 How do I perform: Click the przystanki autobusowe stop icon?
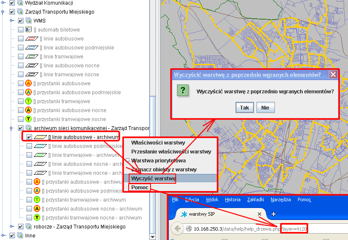[29, 84]
